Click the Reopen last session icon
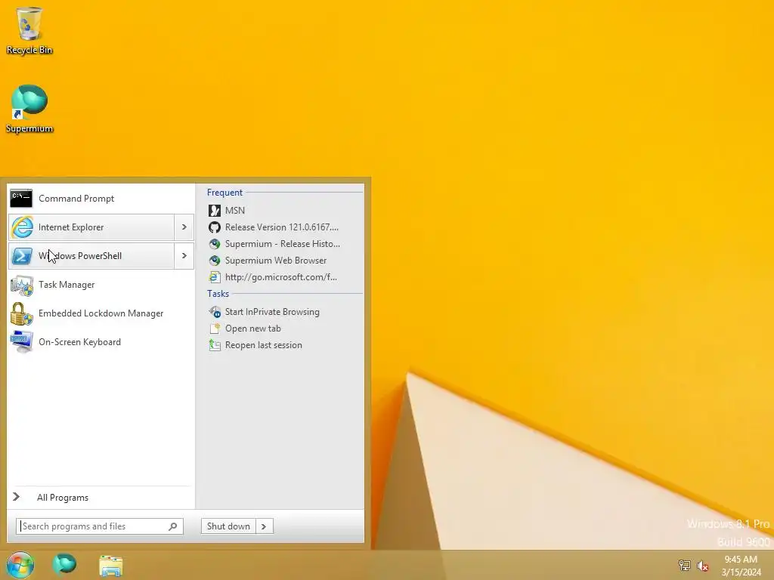The height and width of the screenshot is (580, 774). tap(214, 345)
